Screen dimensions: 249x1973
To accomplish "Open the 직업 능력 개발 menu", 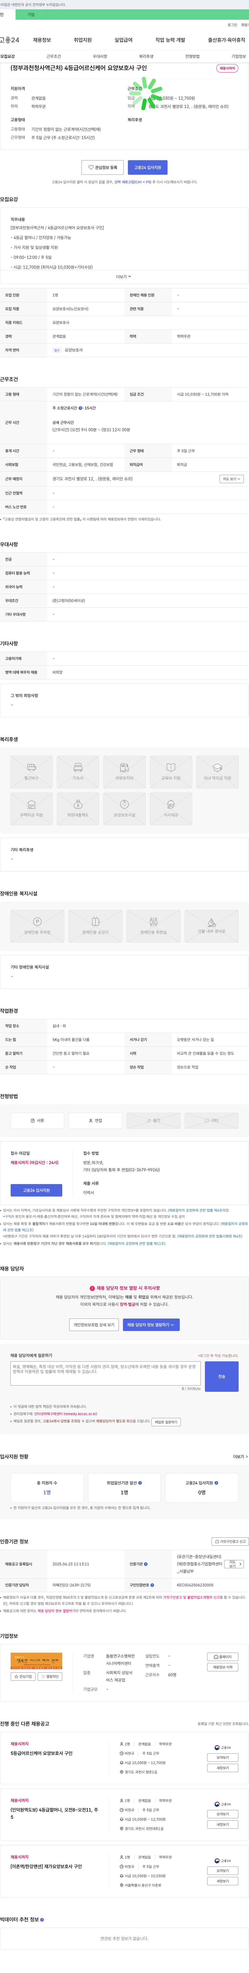I will (170, 40).
